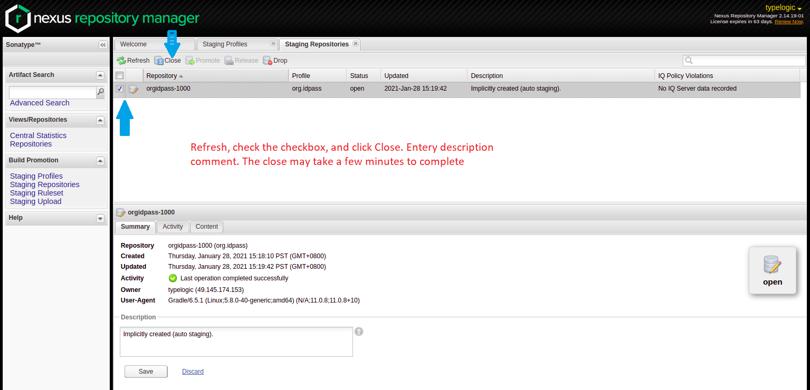
Task: Click the staging repositories filter search box
Action: coord(745,61)
